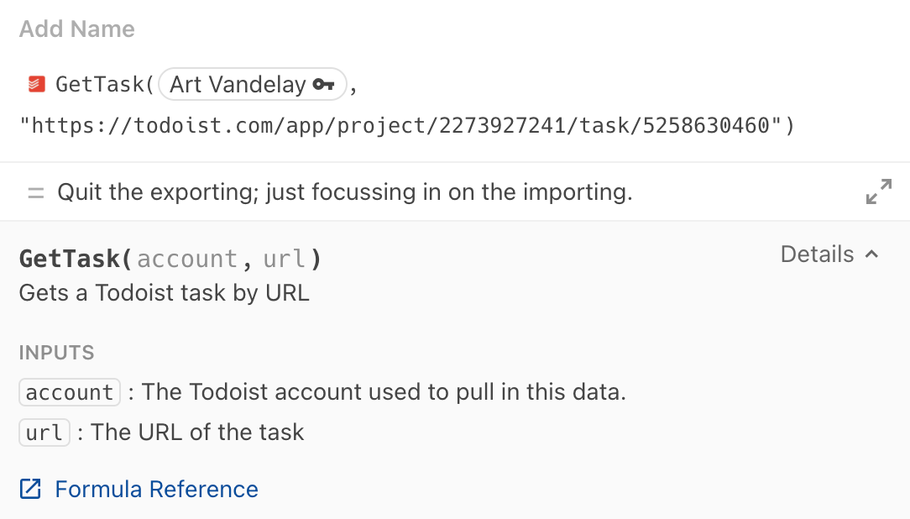Click the equals sign result icon
This screenshot has height=519, width=910.
(35, 192)
